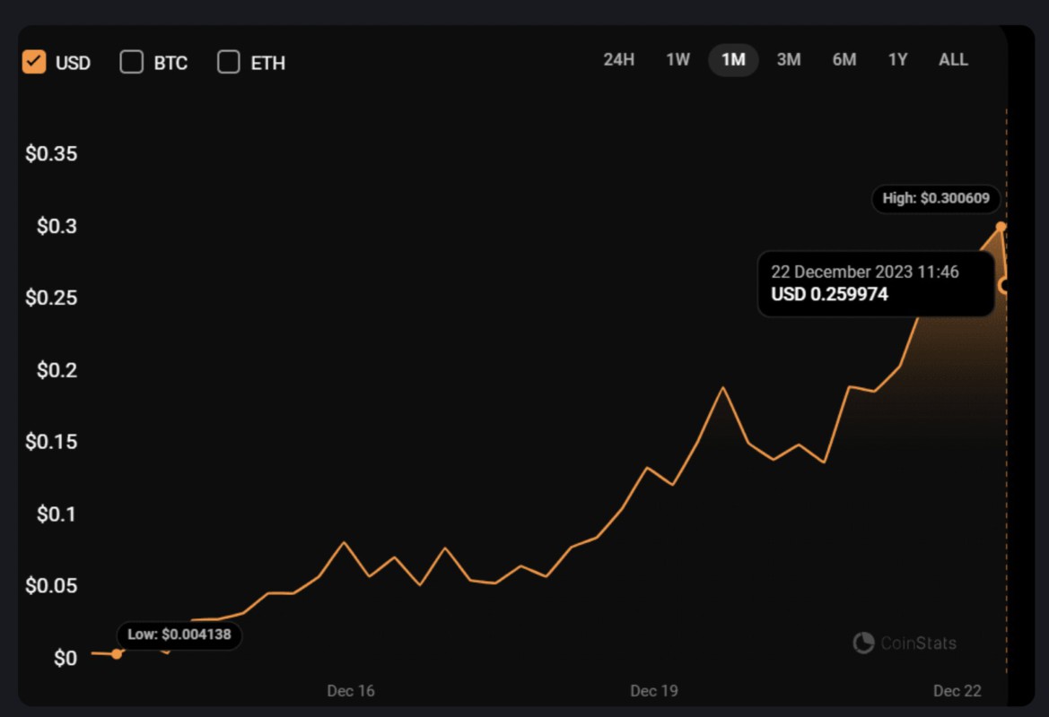Screen dimensions: 1049x717
Task: Click the High: $0.300609 label
Action: (x=936, y=199)
